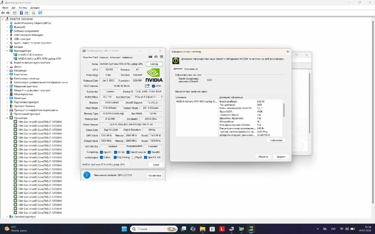Open the red L app on taskbar

coord(222,229)
